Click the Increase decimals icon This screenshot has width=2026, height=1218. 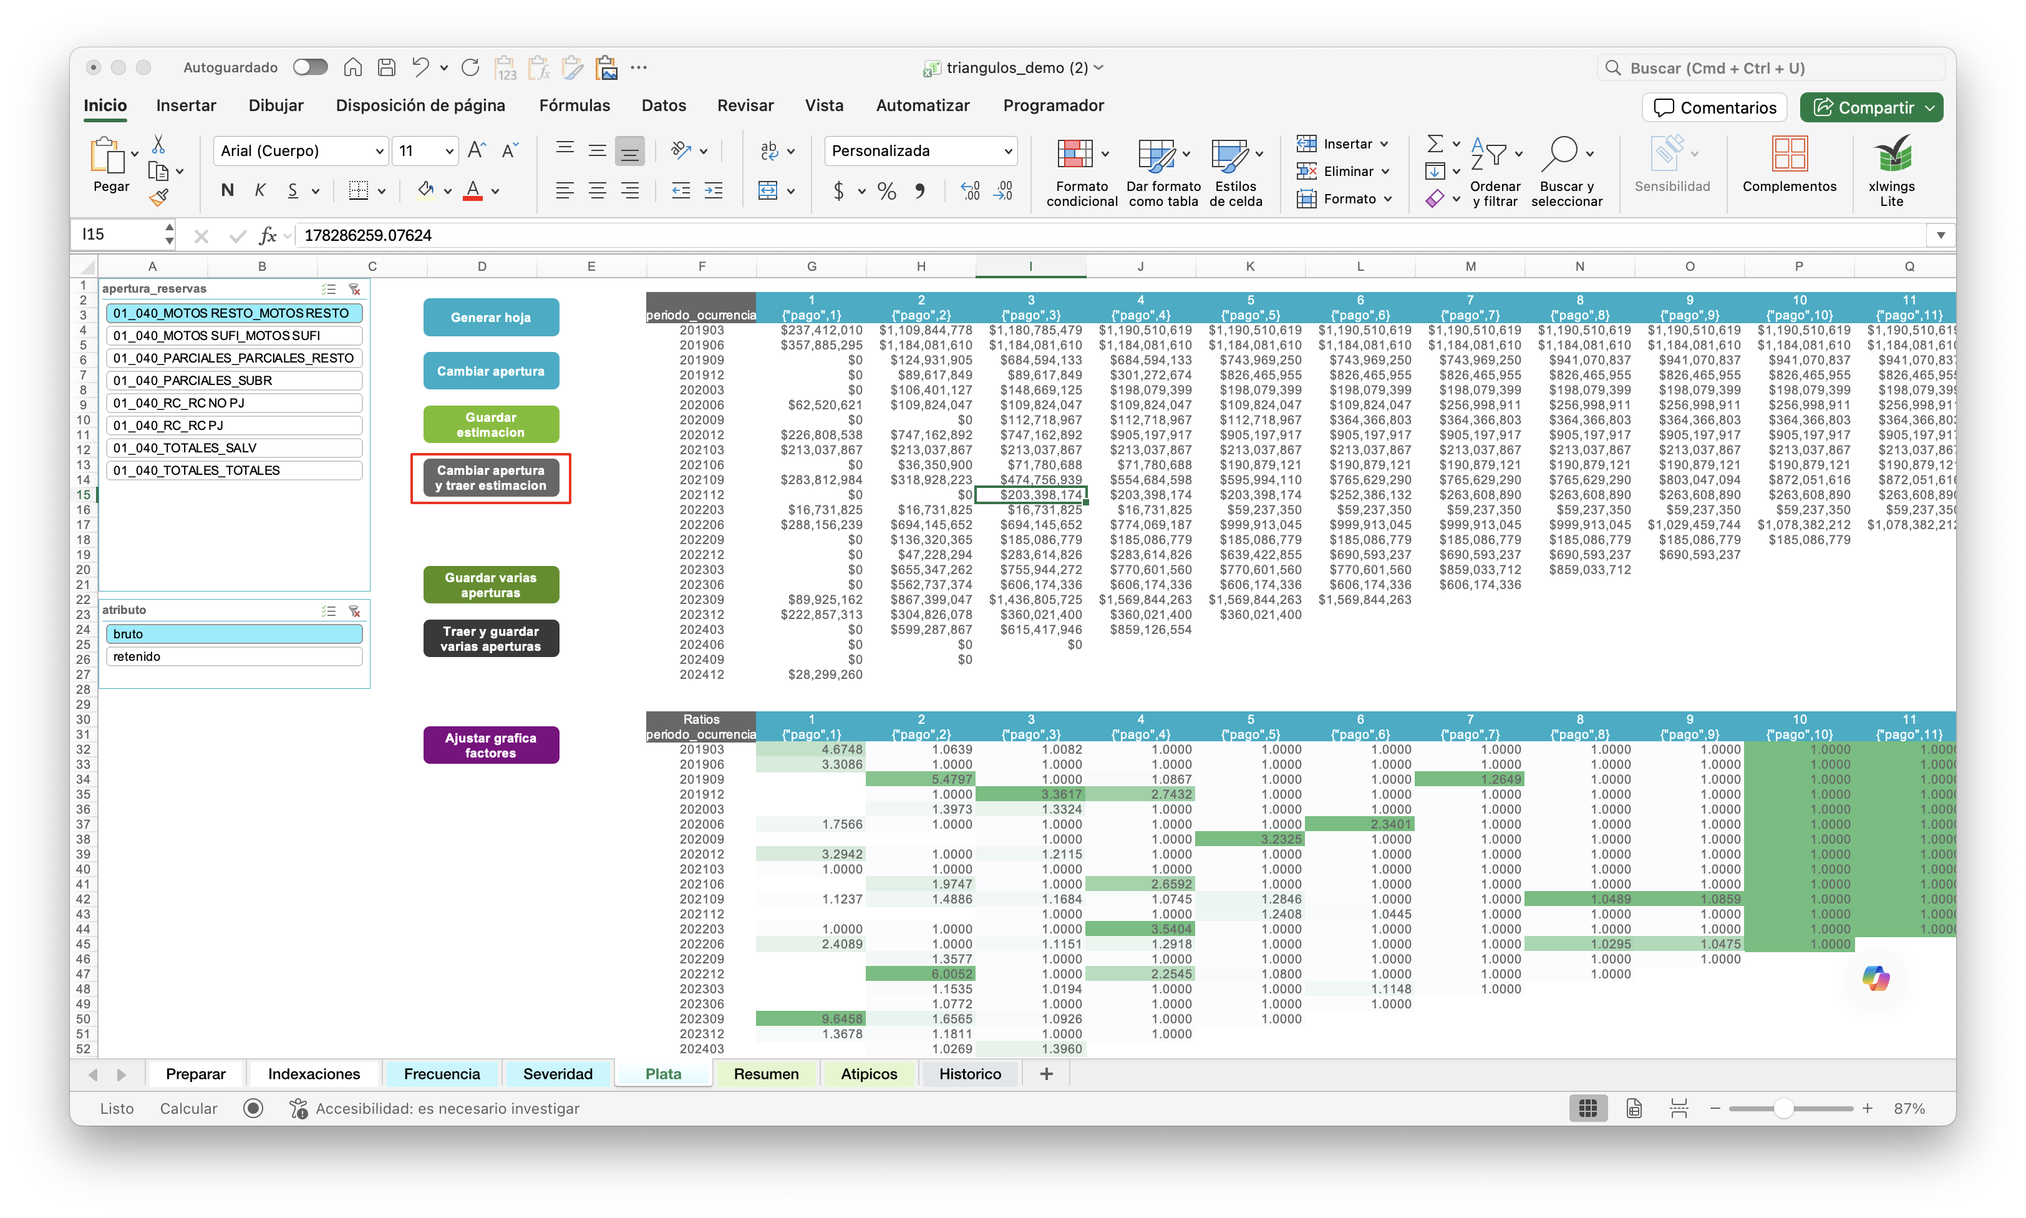971,191
